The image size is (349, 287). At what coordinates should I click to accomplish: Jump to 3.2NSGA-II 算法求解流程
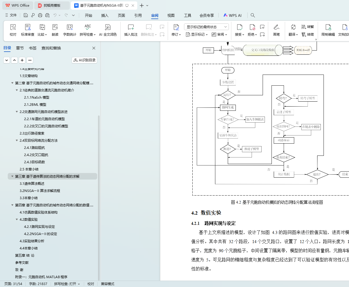tap(40, 191)
